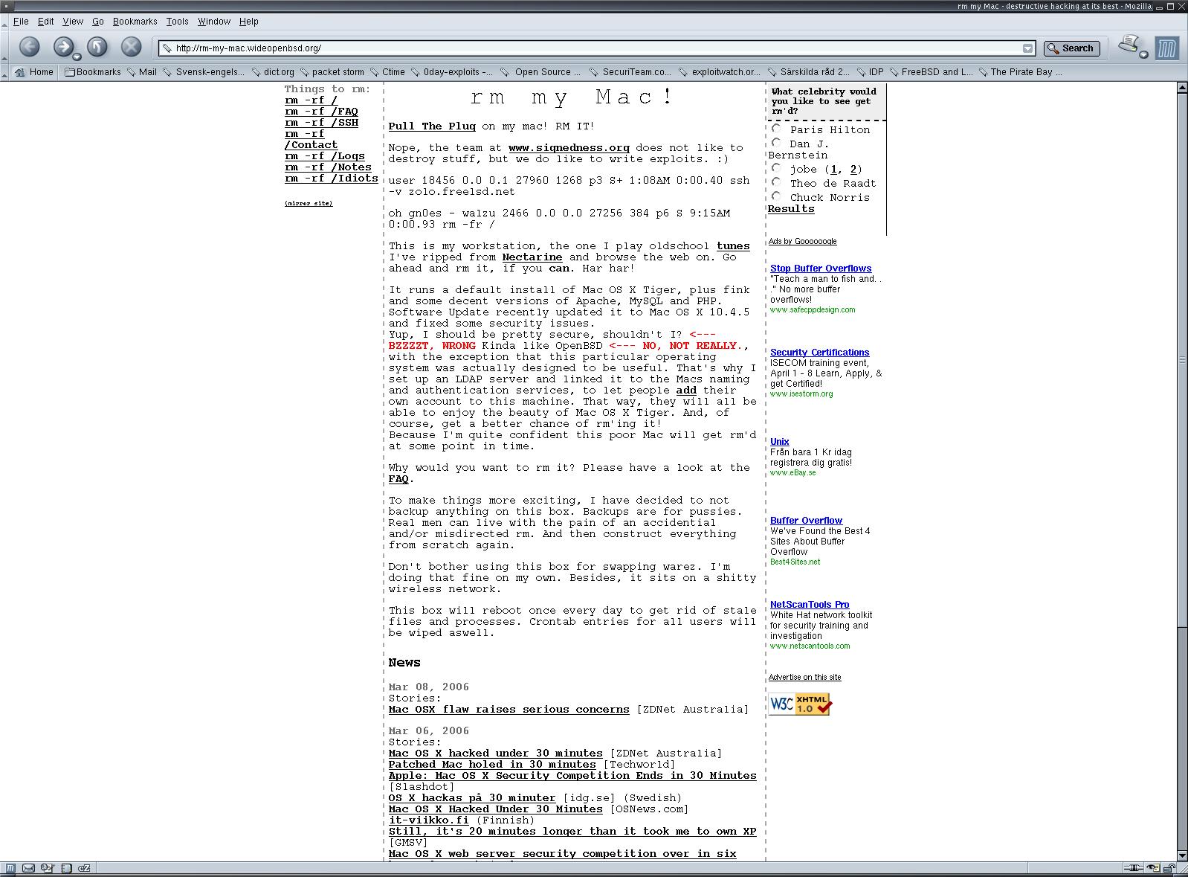Open the FreeBSD and L... bookmark
The height and width of the screenshot is (877, 1188).
[931, 72]
